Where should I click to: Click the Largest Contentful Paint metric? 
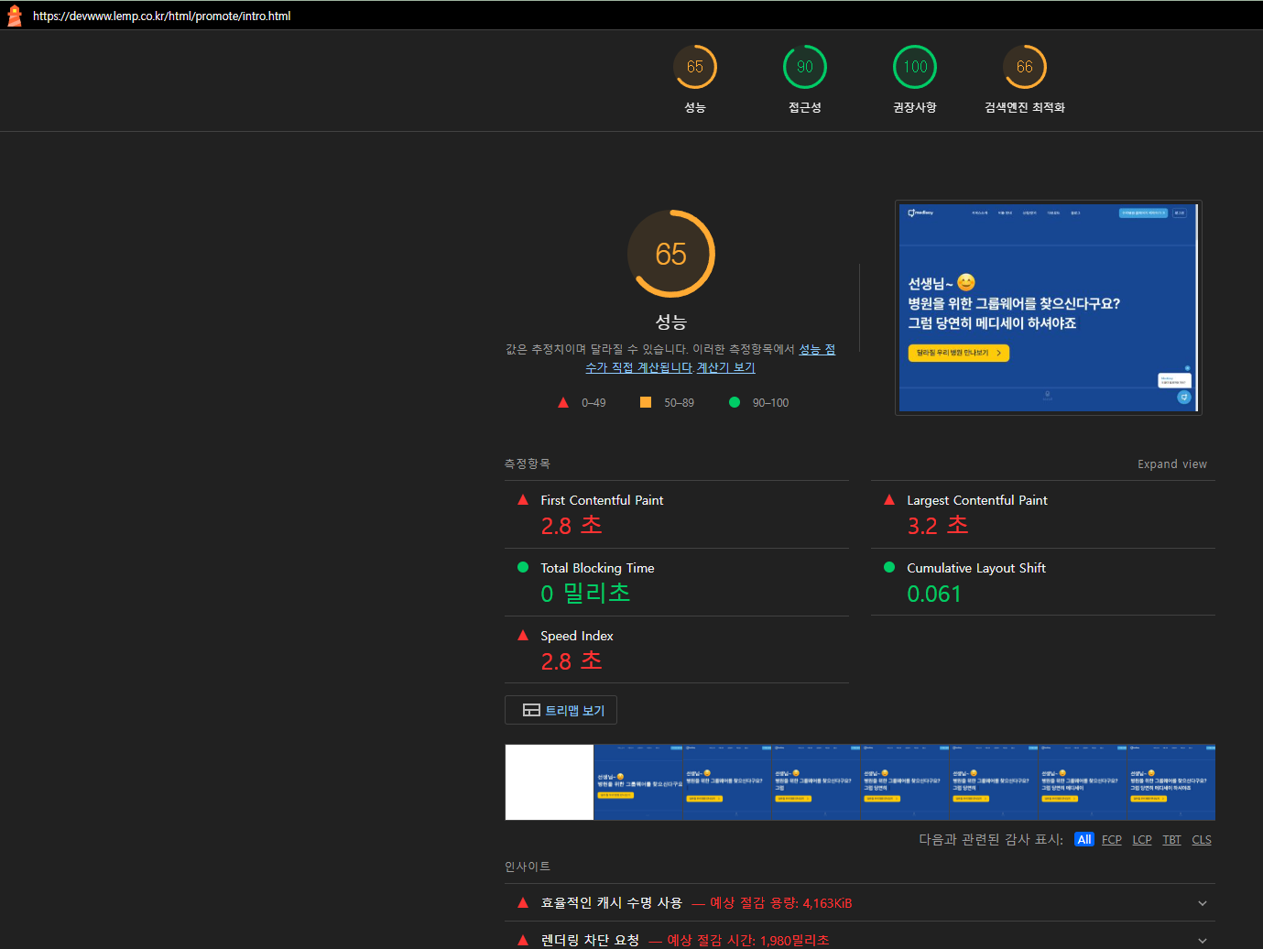(1043, 514)
